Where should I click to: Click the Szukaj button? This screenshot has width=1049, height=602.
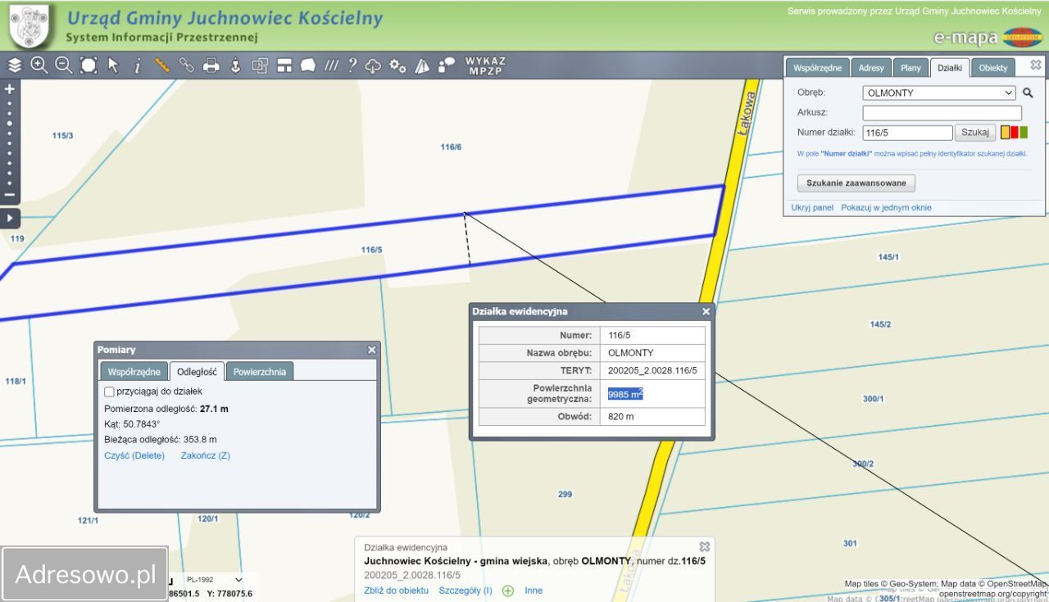pos(974,133)
